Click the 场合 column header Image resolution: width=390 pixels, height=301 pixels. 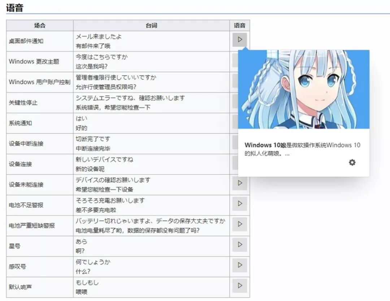(x=40, y=25)
